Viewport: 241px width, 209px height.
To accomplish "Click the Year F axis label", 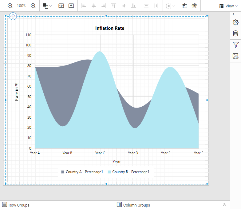I will 199,153.
